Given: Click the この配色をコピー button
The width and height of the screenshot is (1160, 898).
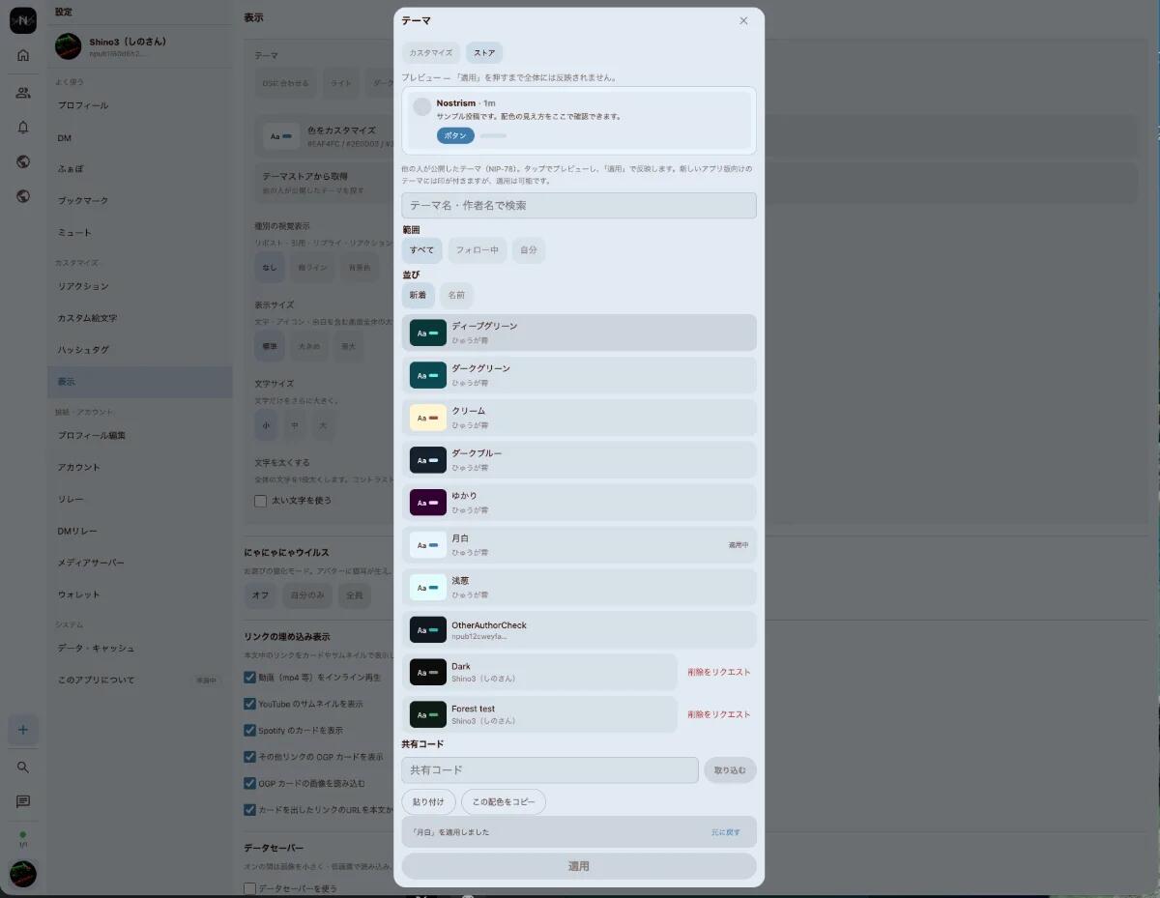Looking at the screenshot, I should pos(504,802).
